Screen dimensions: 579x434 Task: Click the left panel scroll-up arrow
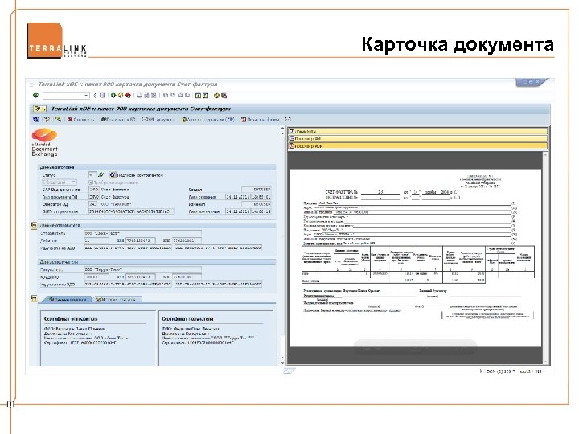point(283,129)
